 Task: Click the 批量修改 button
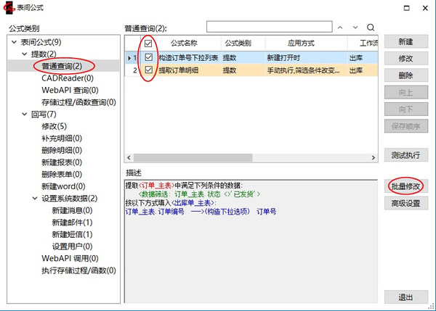click(405, 186)
